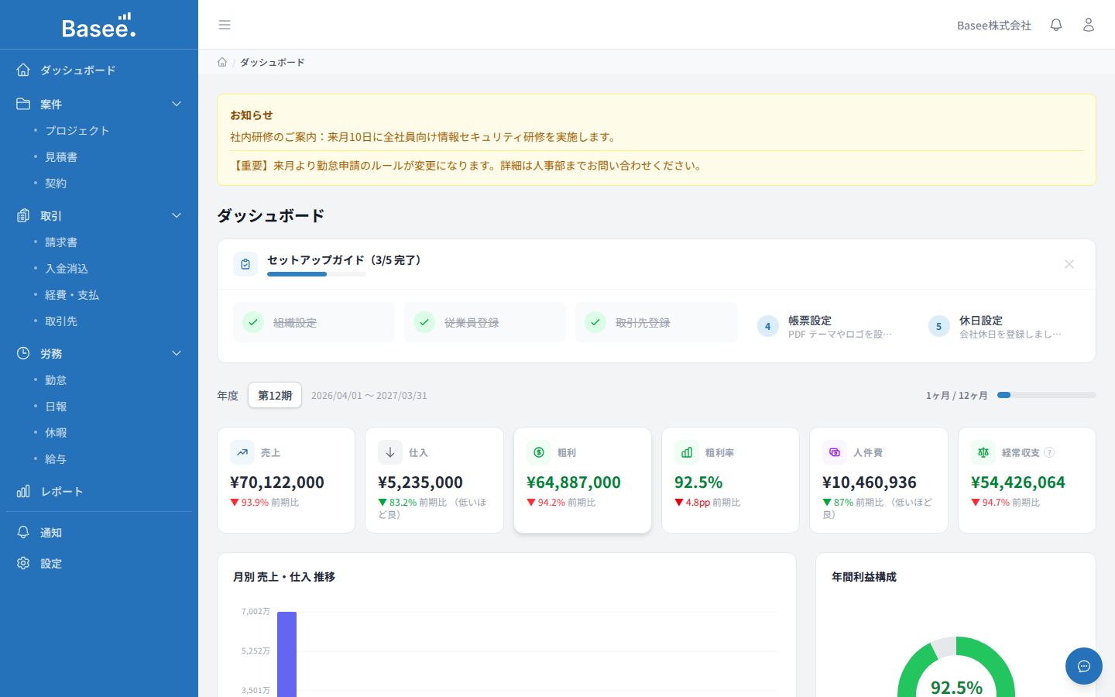Open the user profile icon
The height and width of the screenshot is (697, 1115).
click(x=1089, y=25)
